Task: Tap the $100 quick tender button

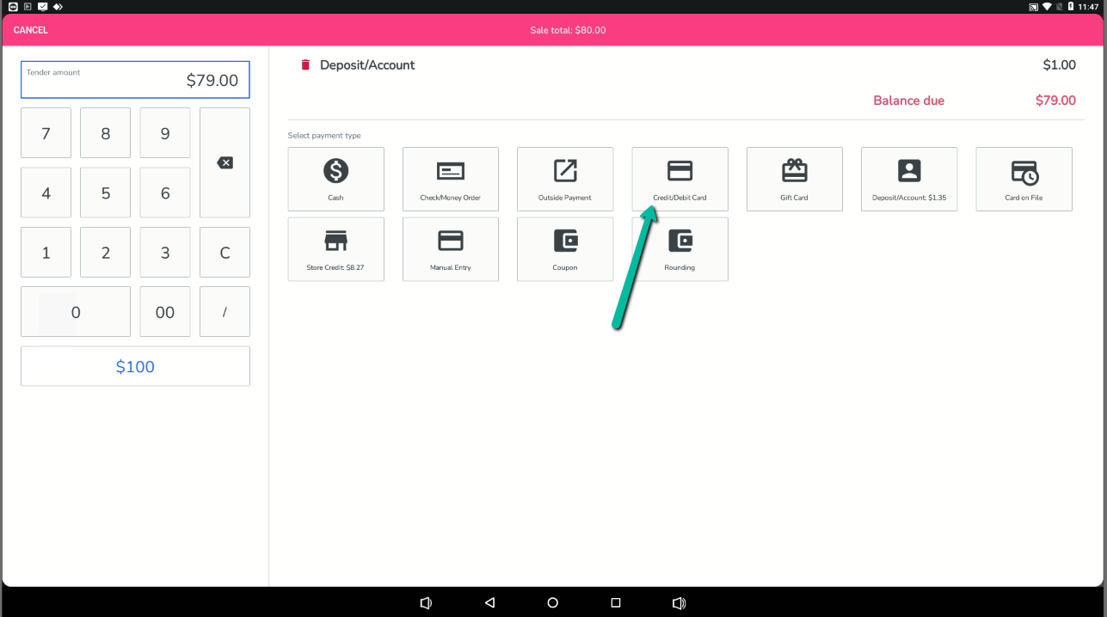Action: tap(135, 367)
